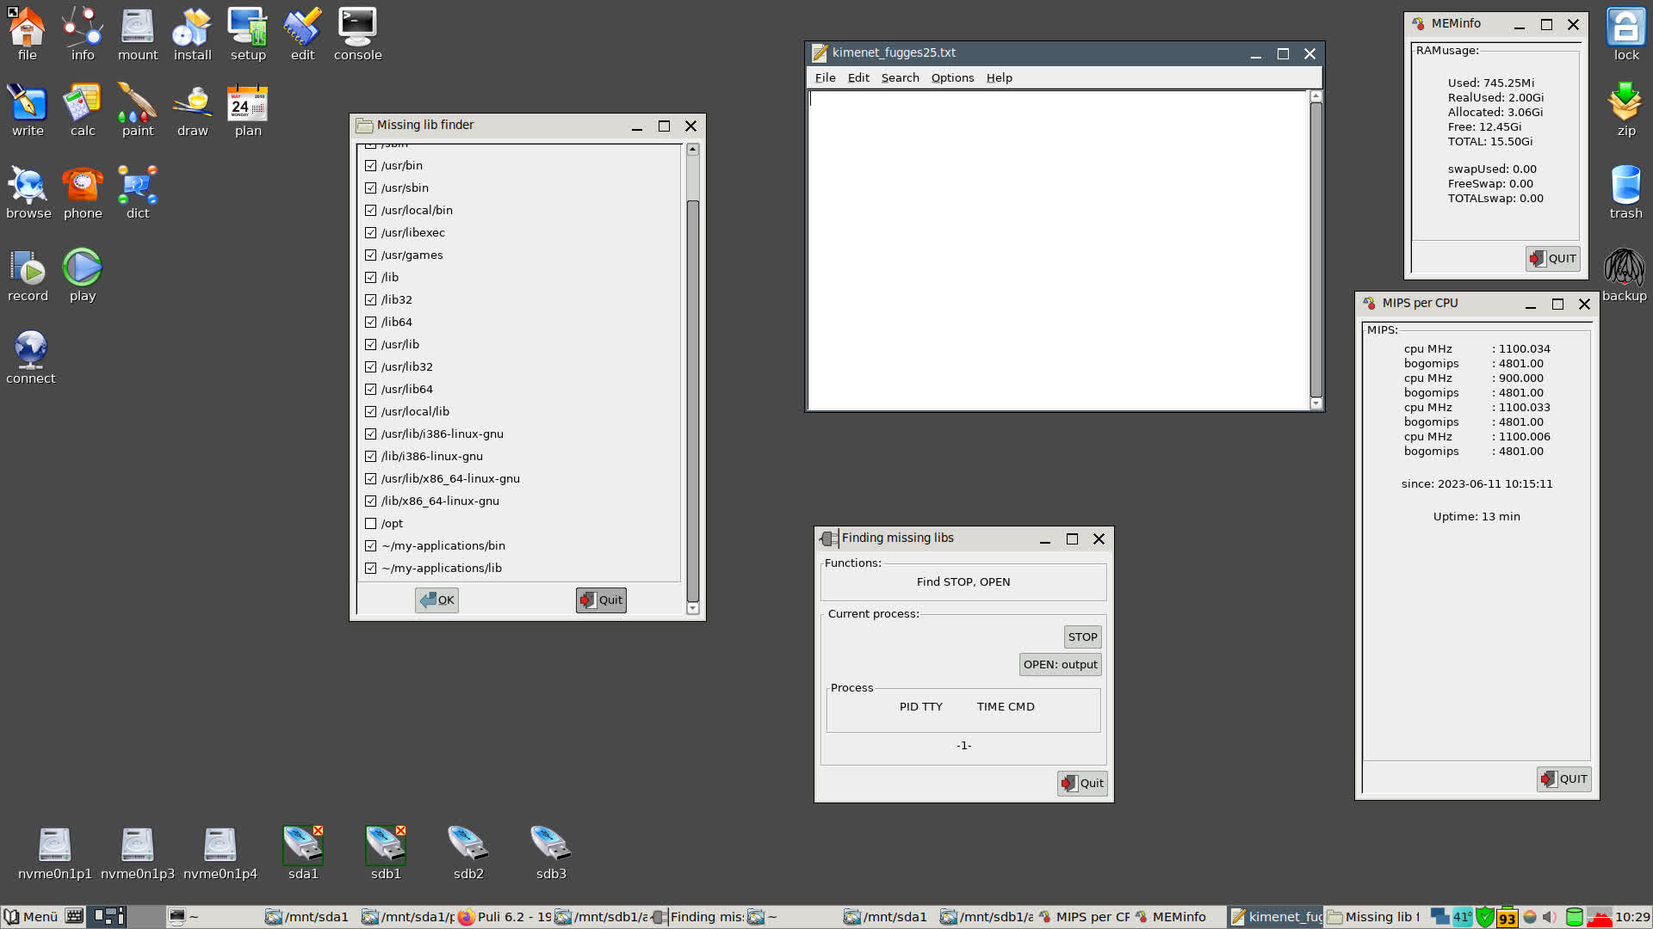Screen dimensions: 1653x929
Task: Open the plan calendar icon
Action: [248, 110]
